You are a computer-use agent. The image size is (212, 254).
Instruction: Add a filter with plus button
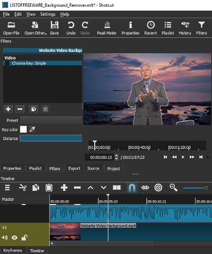(8, 109)
